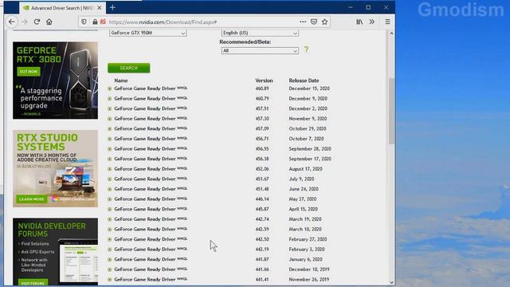Click the Name column header
Image resolution: width=510 pixels, height=287 pixels.
[x=121, y=81]
